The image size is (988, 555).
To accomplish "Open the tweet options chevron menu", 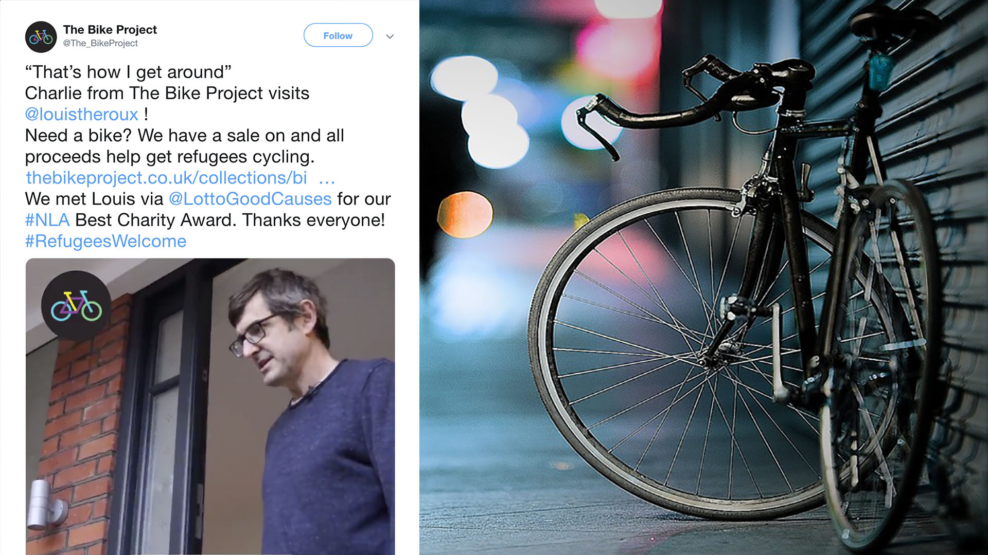I will (x=390, y=36).
